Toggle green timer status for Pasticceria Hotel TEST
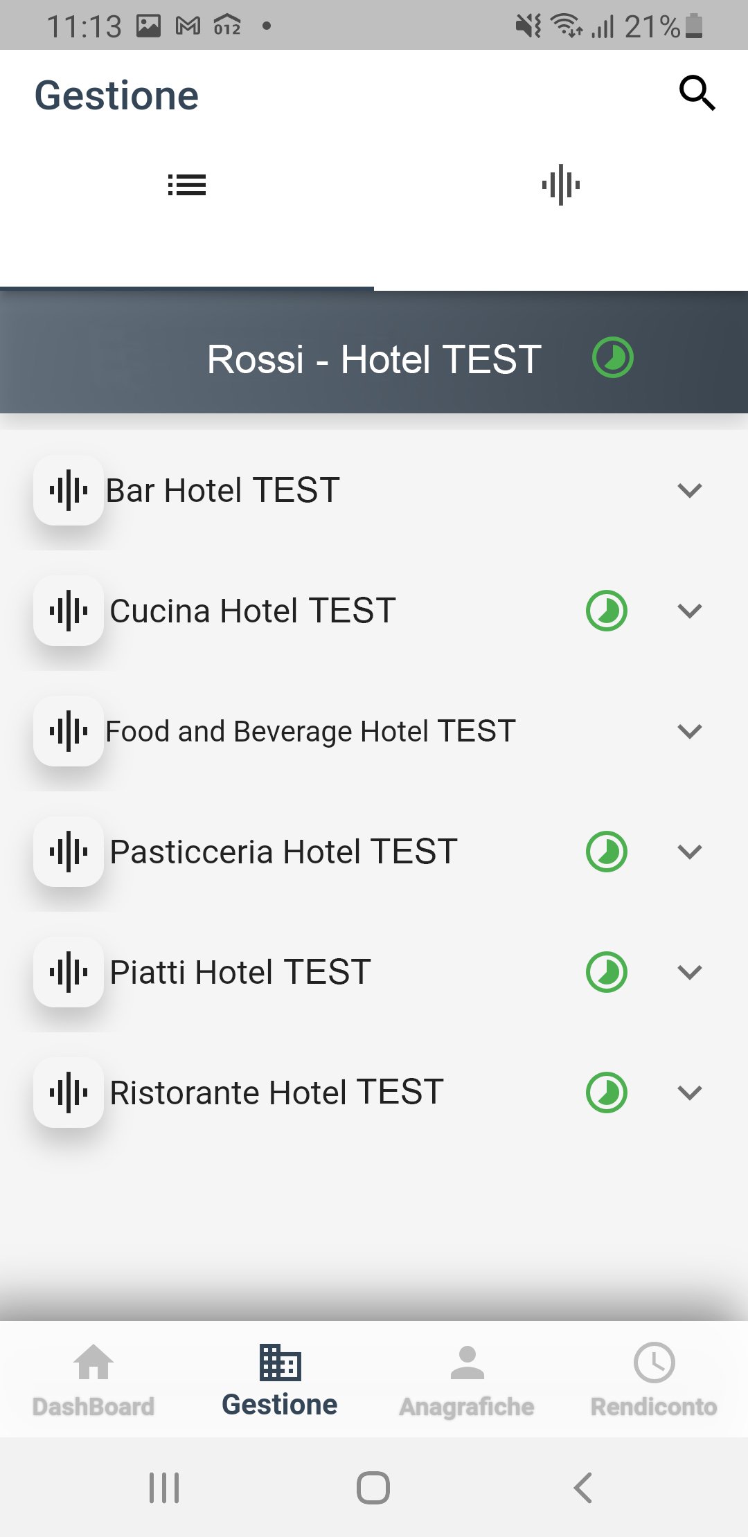Image resolution: width=748 pixels, height=1537 pixels. 607,852
